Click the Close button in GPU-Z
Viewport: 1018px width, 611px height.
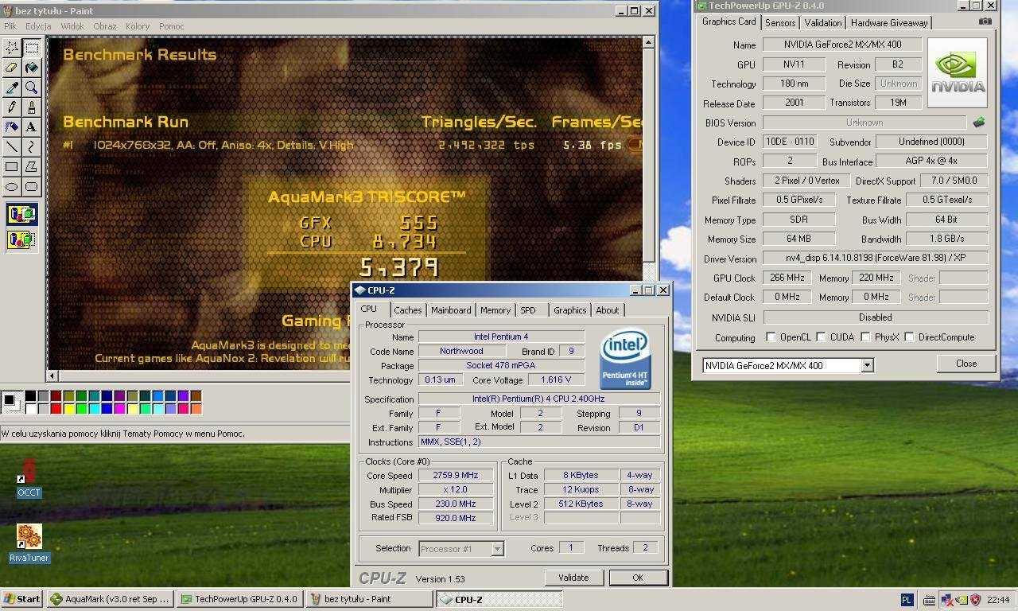tap(966, 364)
